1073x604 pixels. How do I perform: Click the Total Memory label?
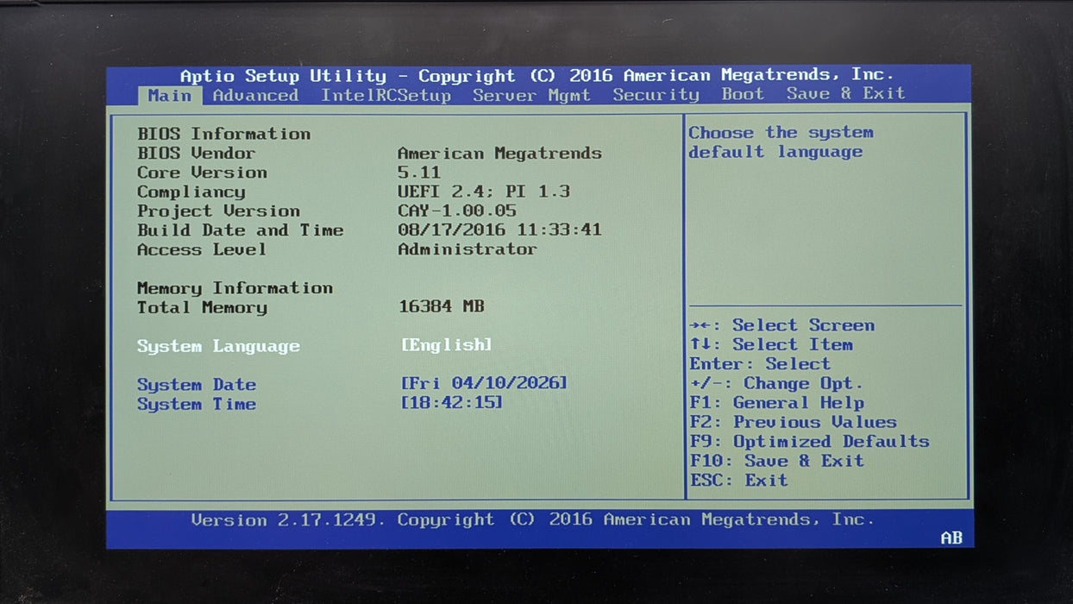[202, 307]
